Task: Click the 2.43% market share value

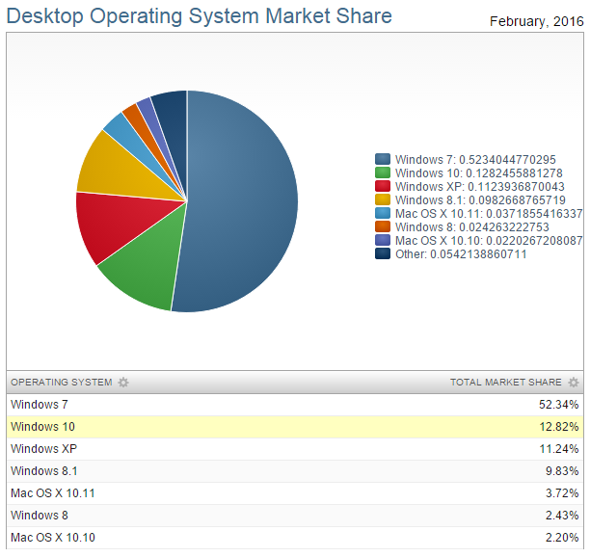Action: [x=562, y=516]
